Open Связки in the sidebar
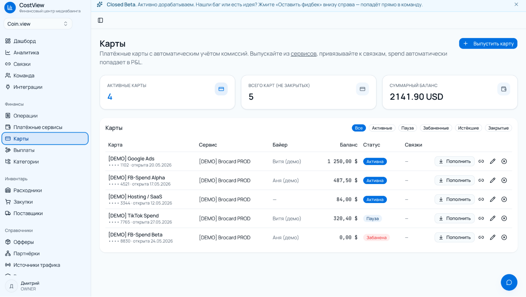526x297 pixels. (45, 64)
